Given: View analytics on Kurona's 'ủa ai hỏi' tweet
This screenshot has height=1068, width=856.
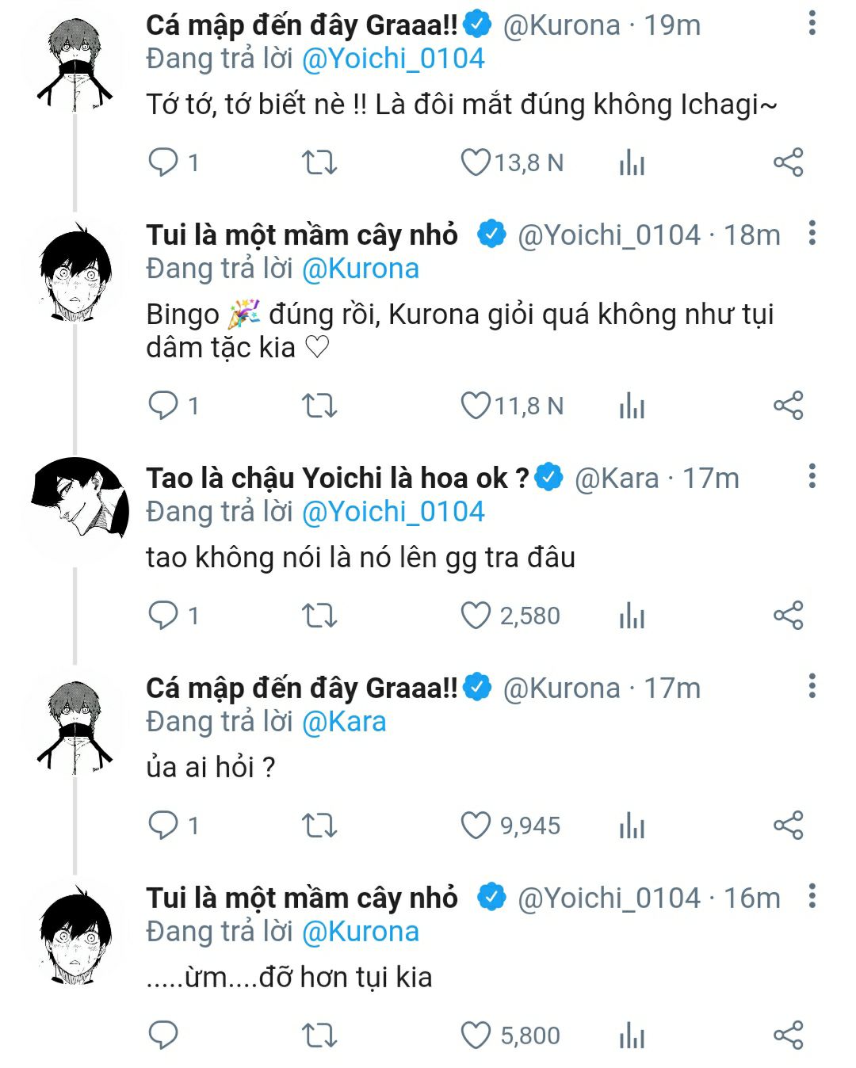Looking at the screenshot, I should [x=632, y=826].
